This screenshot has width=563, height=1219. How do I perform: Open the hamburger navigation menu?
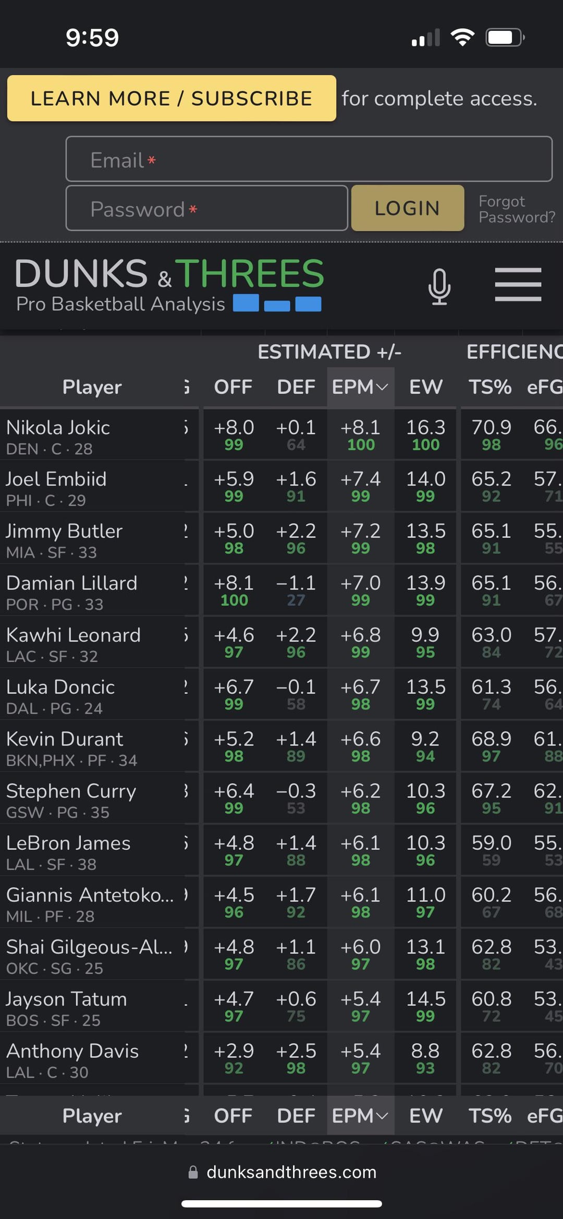click(518, 284)
